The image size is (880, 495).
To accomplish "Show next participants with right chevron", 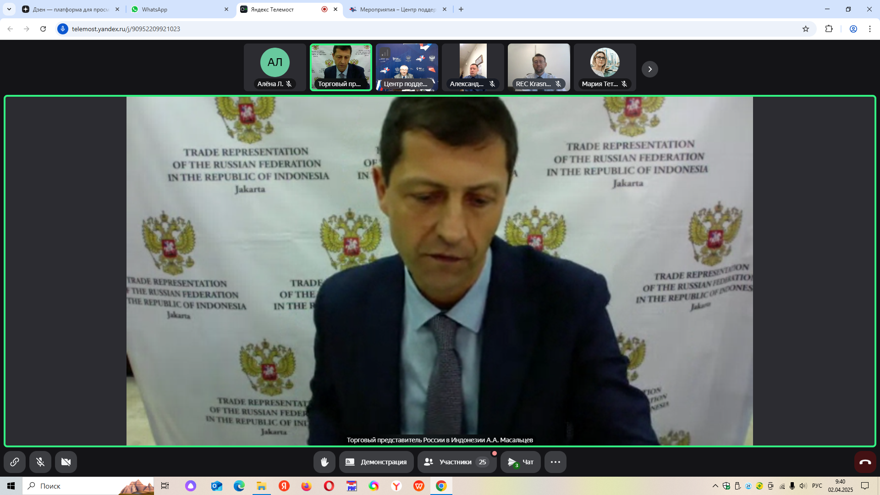I will click(x=649, y=69).
